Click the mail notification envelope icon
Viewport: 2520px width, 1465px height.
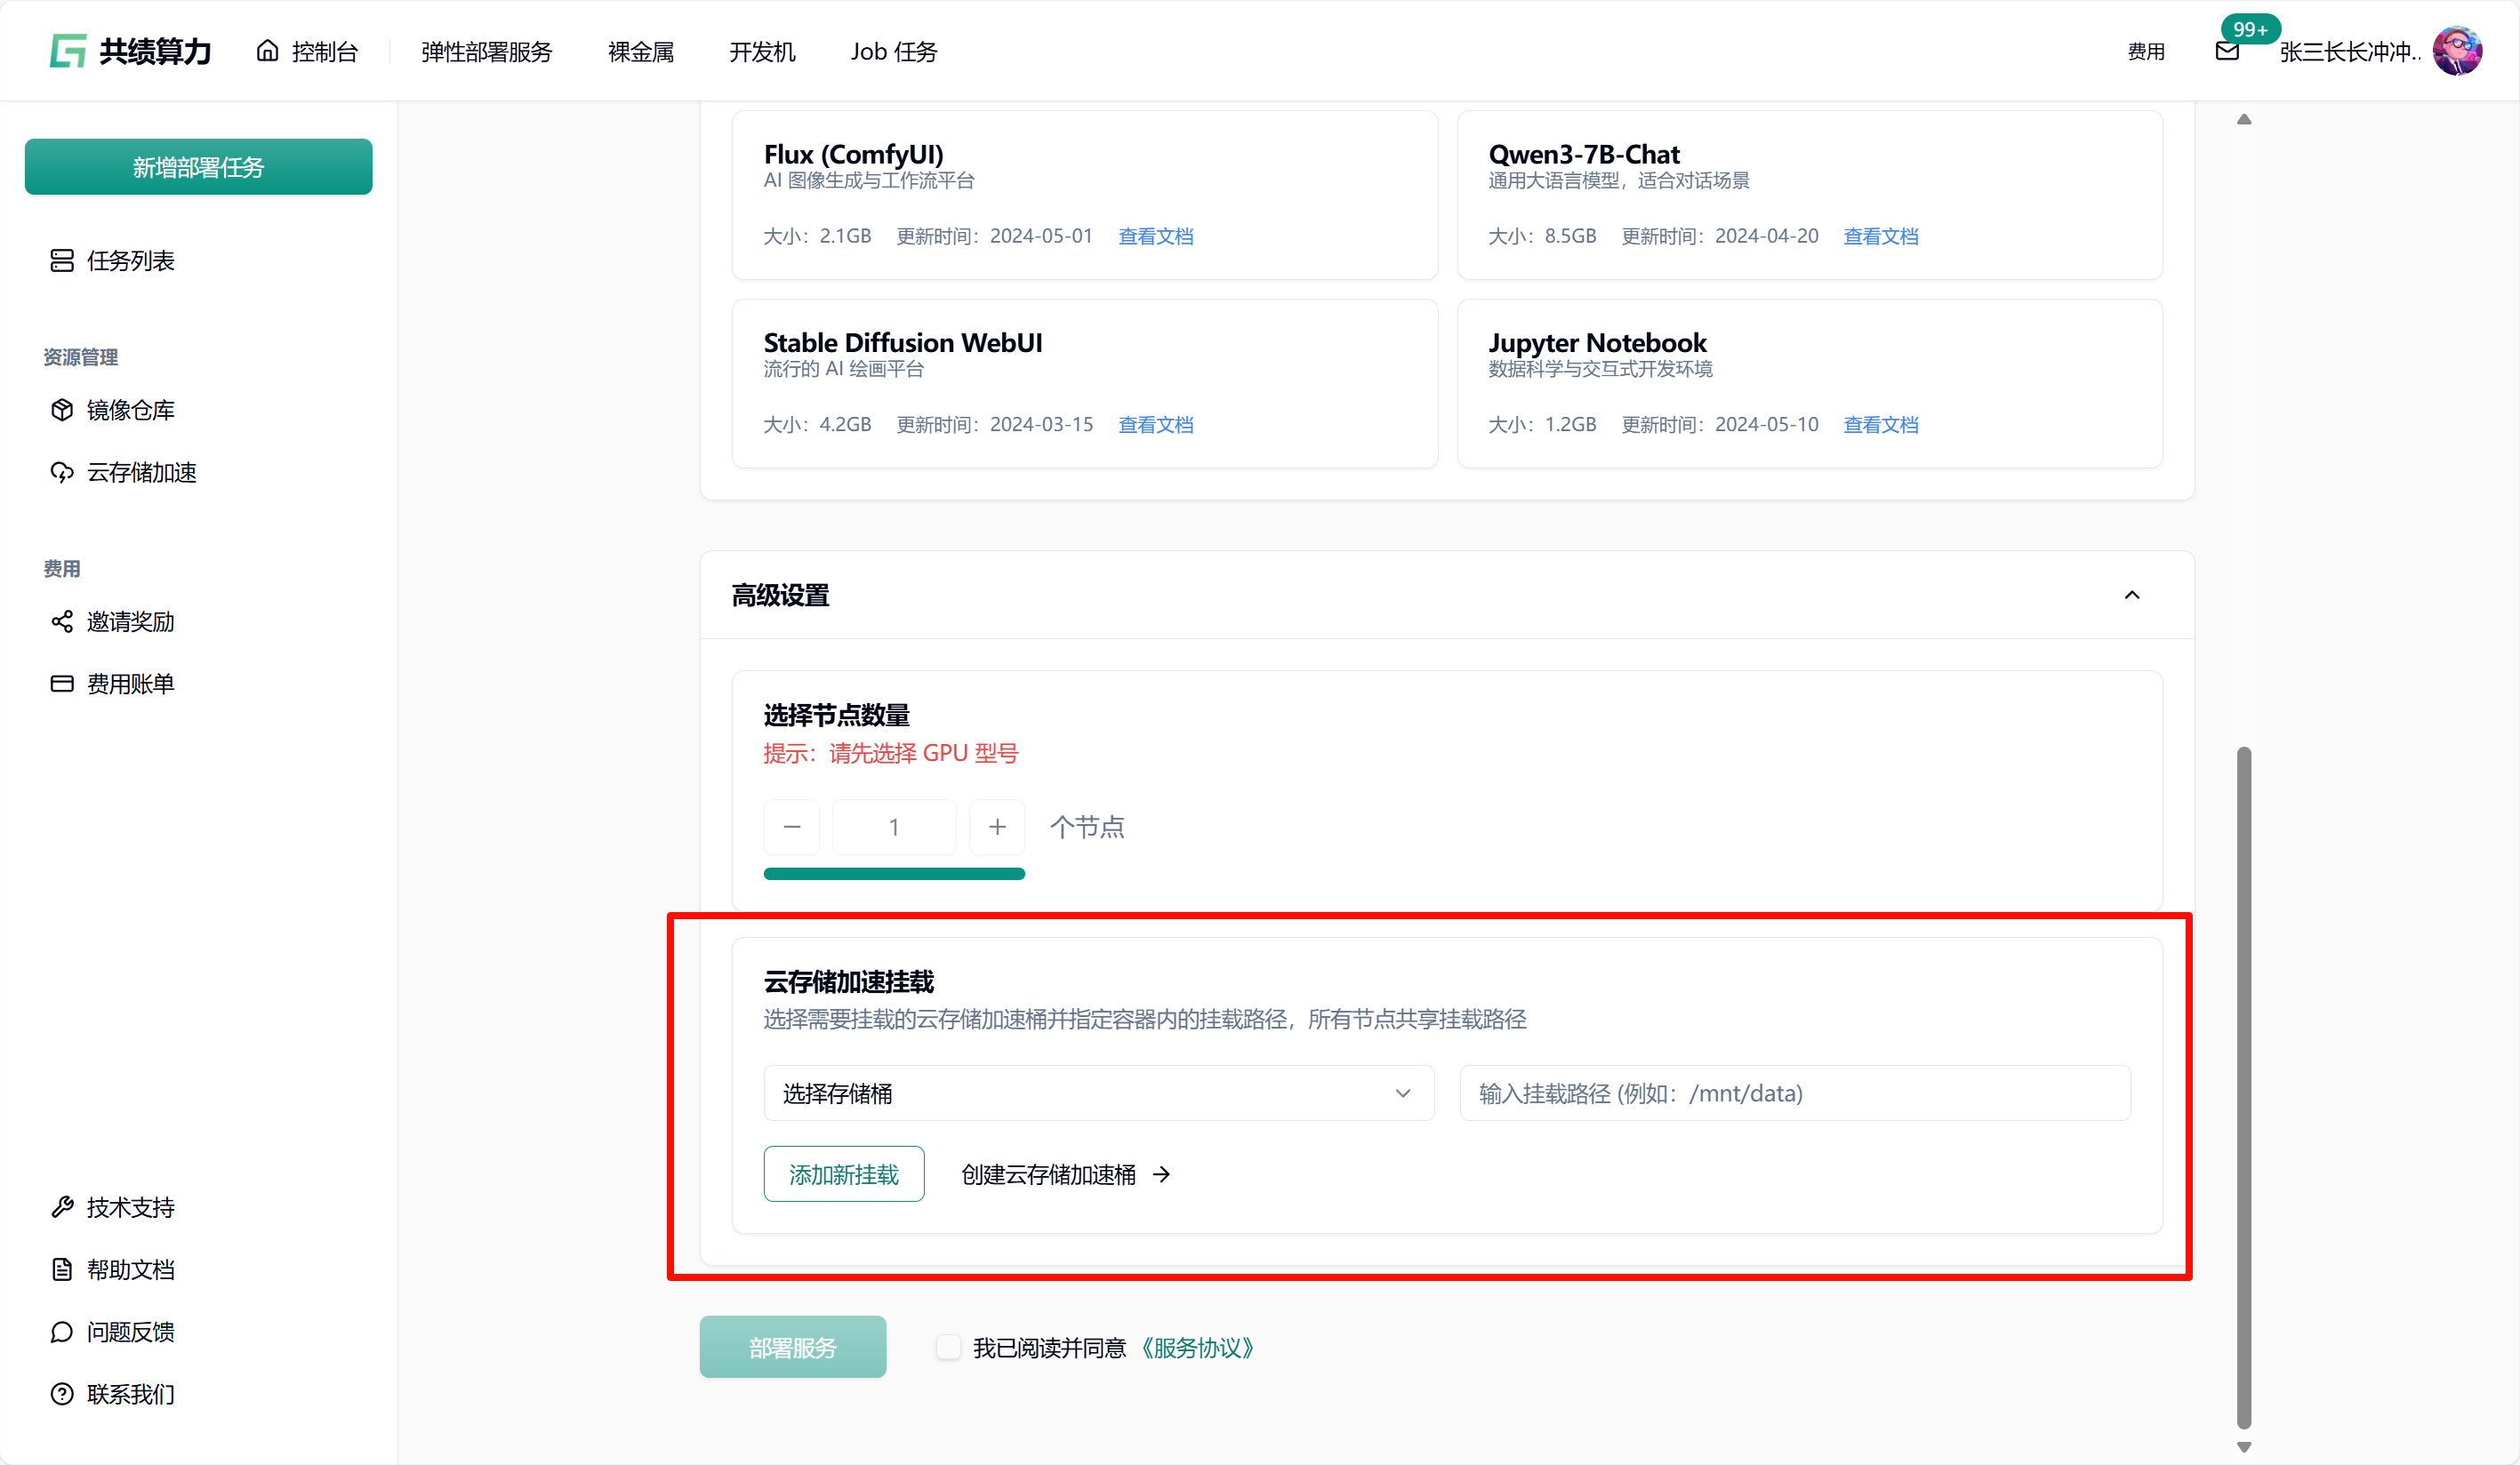point(2226,52)
